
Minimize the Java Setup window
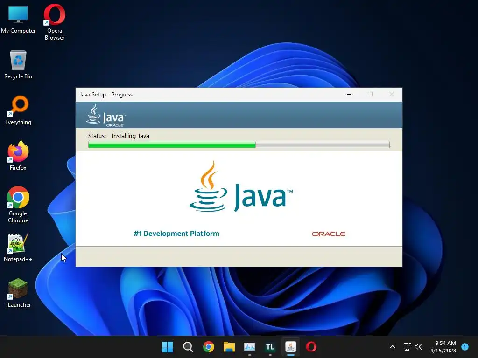coord(349,94)
